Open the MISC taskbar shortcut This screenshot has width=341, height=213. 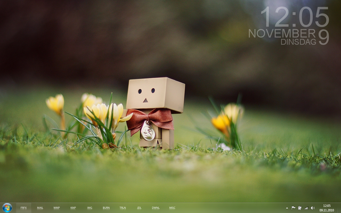[x=172, y=208]
